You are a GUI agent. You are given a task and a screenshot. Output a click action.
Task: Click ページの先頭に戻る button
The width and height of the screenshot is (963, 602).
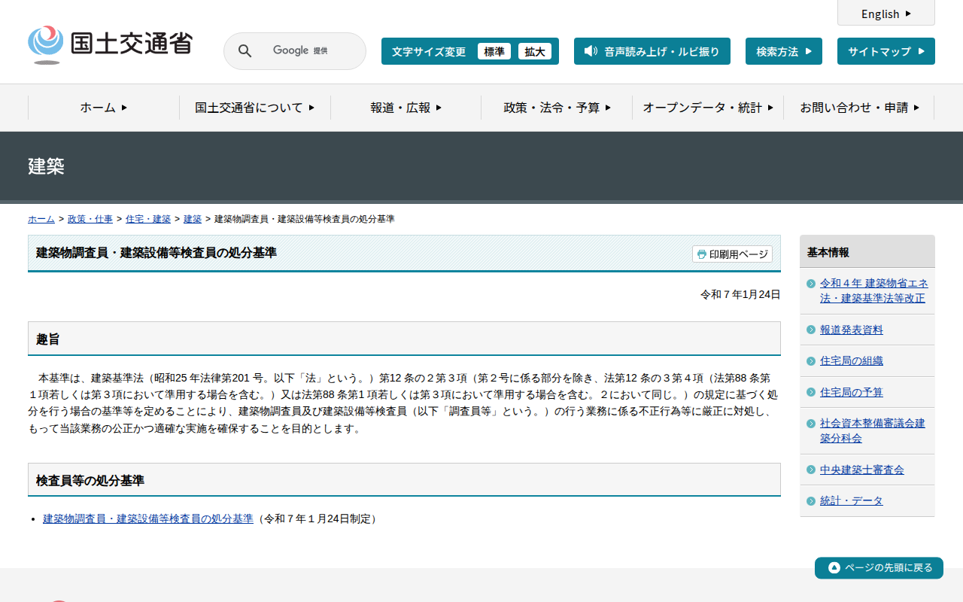tap(879, 568)
